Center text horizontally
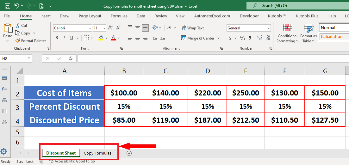 pyautogui.click(x=138, y=38)
